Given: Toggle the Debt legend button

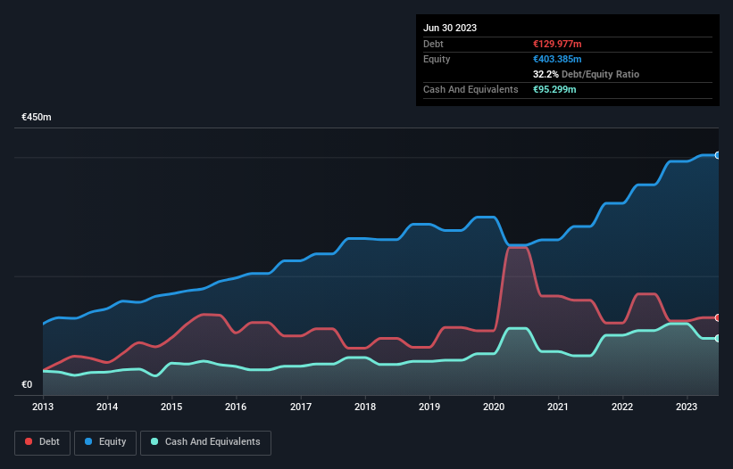Looking at the screenshot, I should [43, 442].
